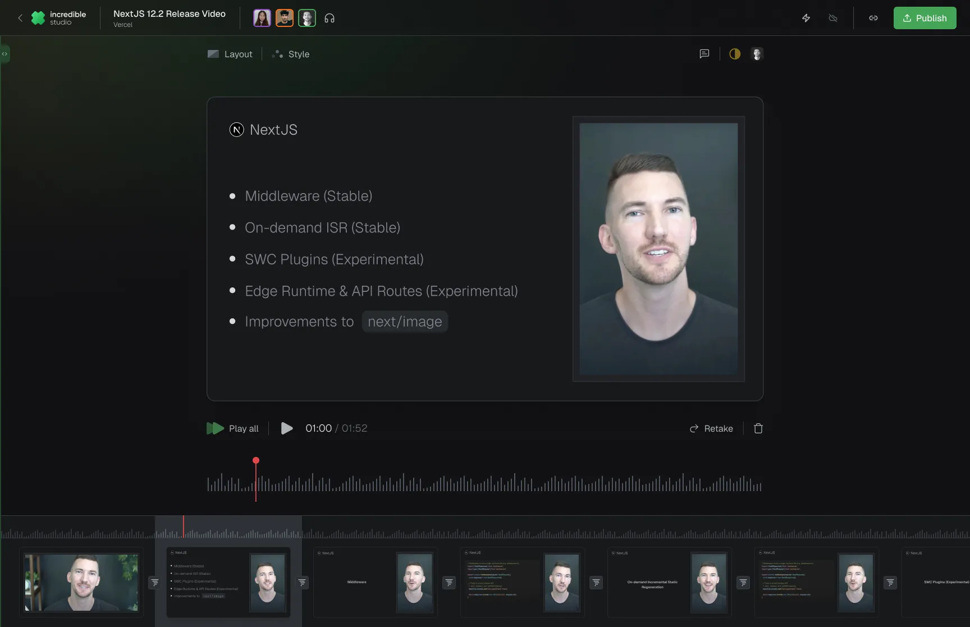Click Play all double-arrow icon
This screenshot has height=627, width=970.
[215, 428]
